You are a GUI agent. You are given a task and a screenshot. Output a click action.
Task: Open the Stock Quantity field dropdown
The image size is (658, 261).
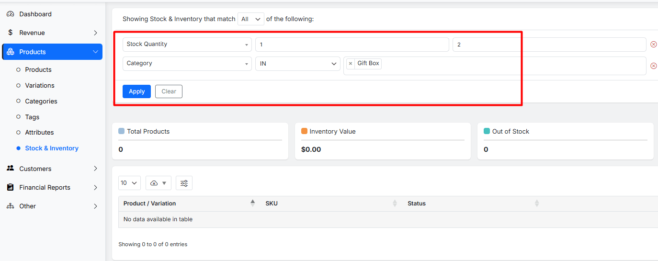click(x=187, y=45)
